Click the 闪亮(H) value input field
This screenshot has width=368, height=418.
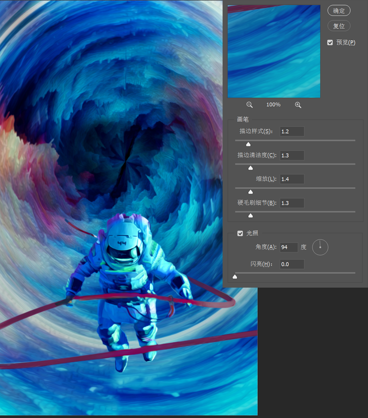[292, 264]
